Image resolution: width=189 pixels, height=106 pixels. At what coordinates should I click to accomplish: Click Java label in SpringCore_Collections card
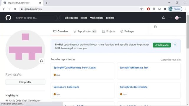pyautogui.click(x=58, y=94)
